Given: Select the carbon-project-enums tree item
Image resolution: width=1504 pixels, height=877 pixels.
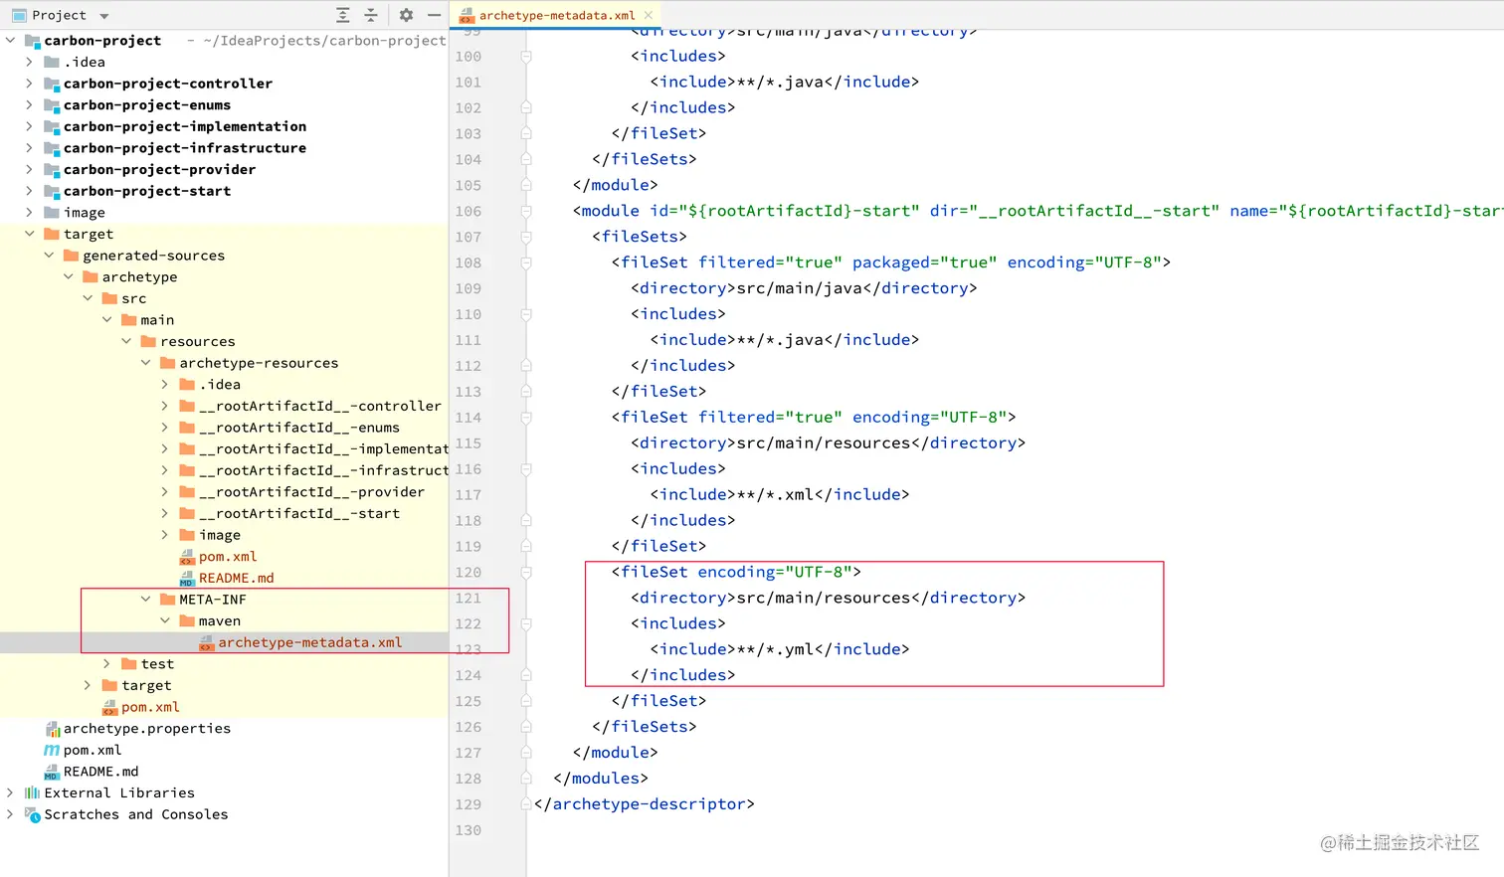Looking at the screenshot, I should pos(147,104).
